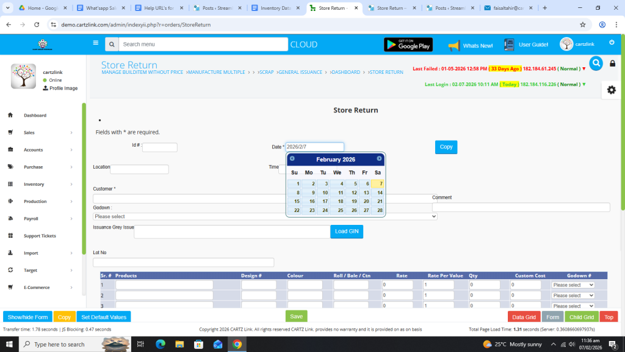Click the settings gear icon

point(611,90)
